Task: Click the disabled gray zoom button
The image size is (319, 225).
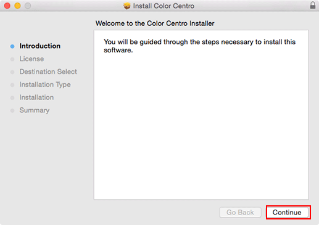Action: 28,6
